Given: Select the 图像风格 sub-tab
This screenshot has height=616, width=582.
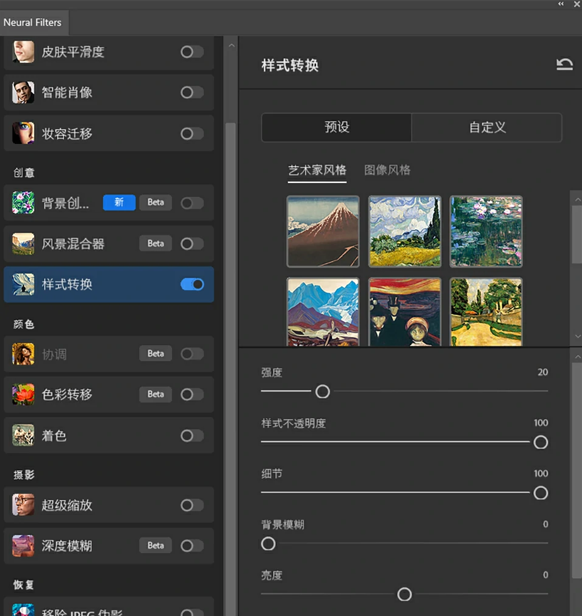Looking at the screenshot, I should [387, 170].
